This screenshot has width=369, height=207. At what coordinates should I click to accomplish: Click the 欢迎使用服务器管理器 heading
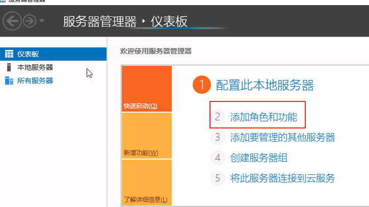pos(156,51)
